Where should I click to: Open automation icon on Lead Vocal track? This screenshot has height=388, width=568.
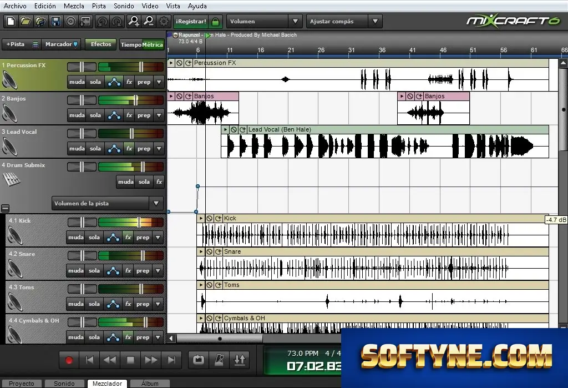point(114,148)
